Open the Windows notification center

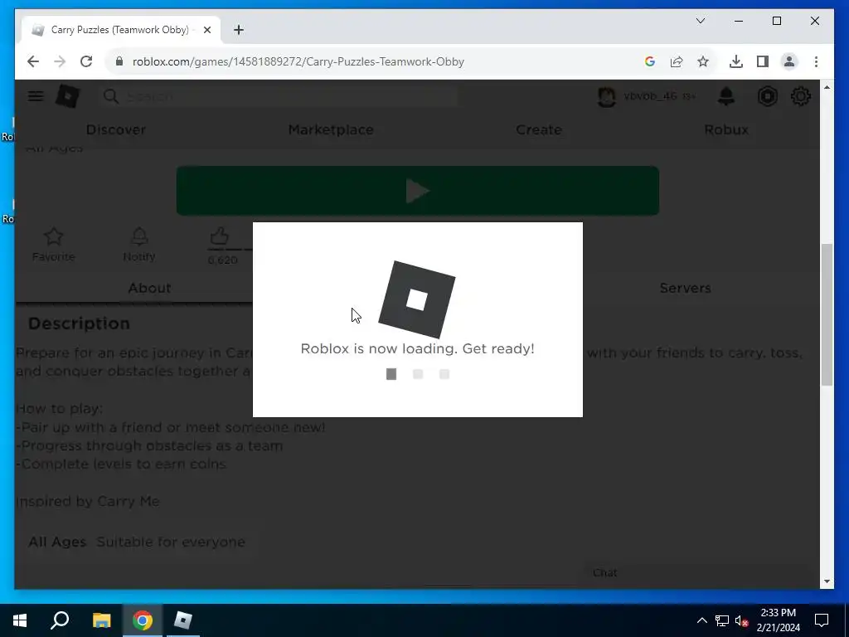[x=822, y=620]
